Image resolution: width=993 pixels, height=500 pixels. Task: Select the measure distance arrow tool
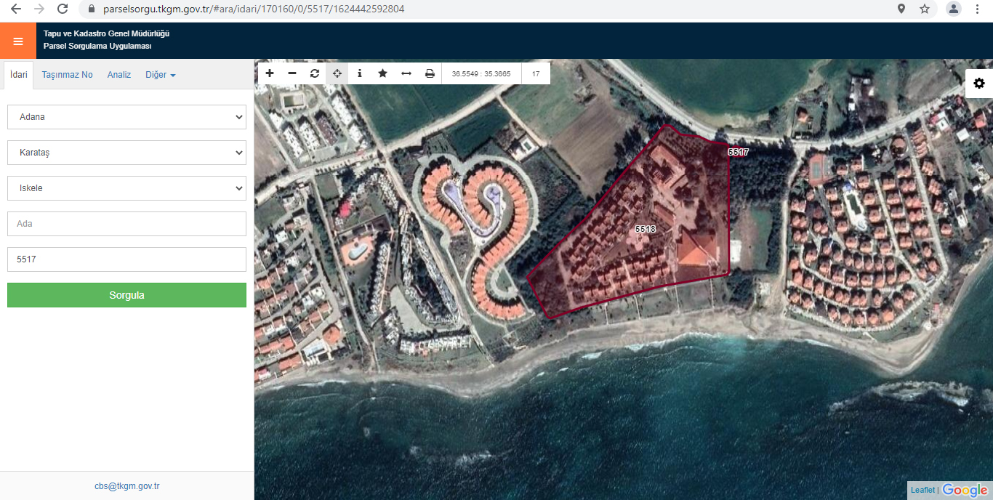[x=406, y=73]
